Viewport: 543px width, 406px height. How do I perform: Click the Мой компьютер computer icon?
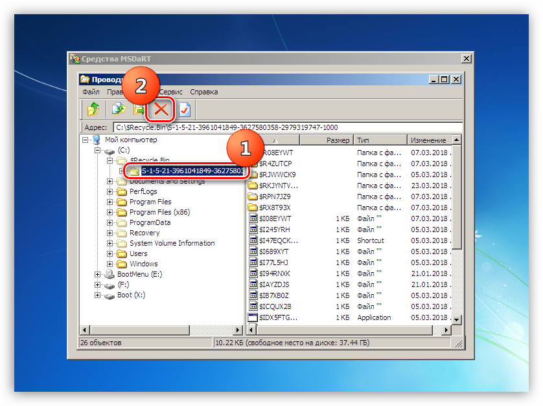point(97,140)
